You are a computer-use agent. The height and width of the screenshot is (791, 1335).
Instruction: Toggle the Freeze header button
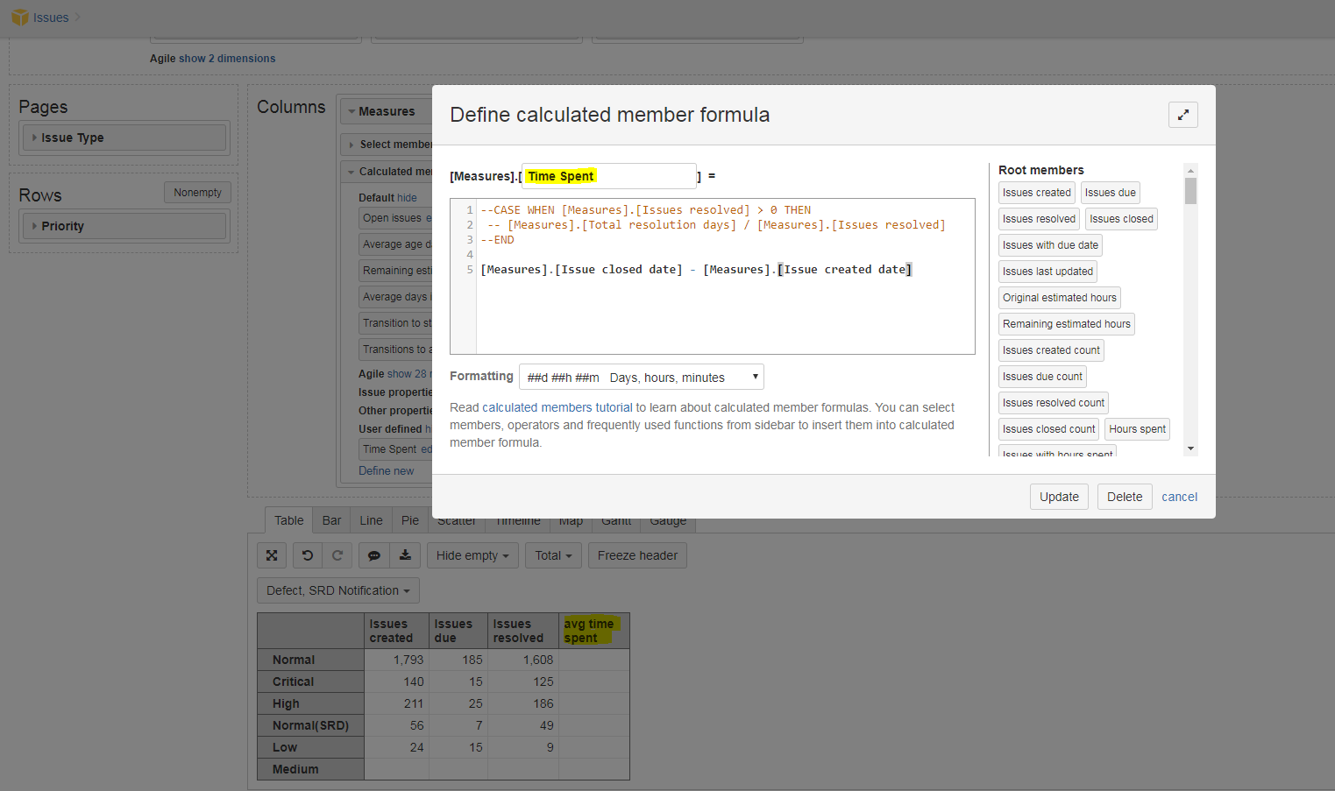coord(637,555)
